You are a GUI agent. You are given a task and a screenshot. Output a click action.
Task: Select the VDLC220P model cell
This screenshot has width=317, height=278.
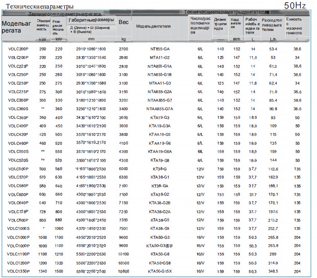18,66
